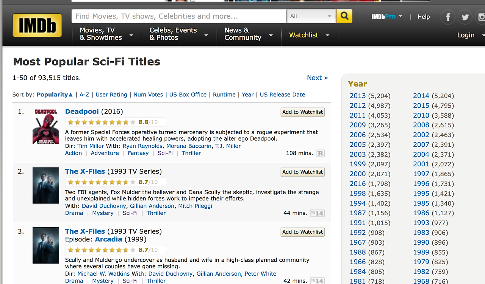Rate Deadpool using the star rating bar

pyautogui.click(x=101, y=122)
